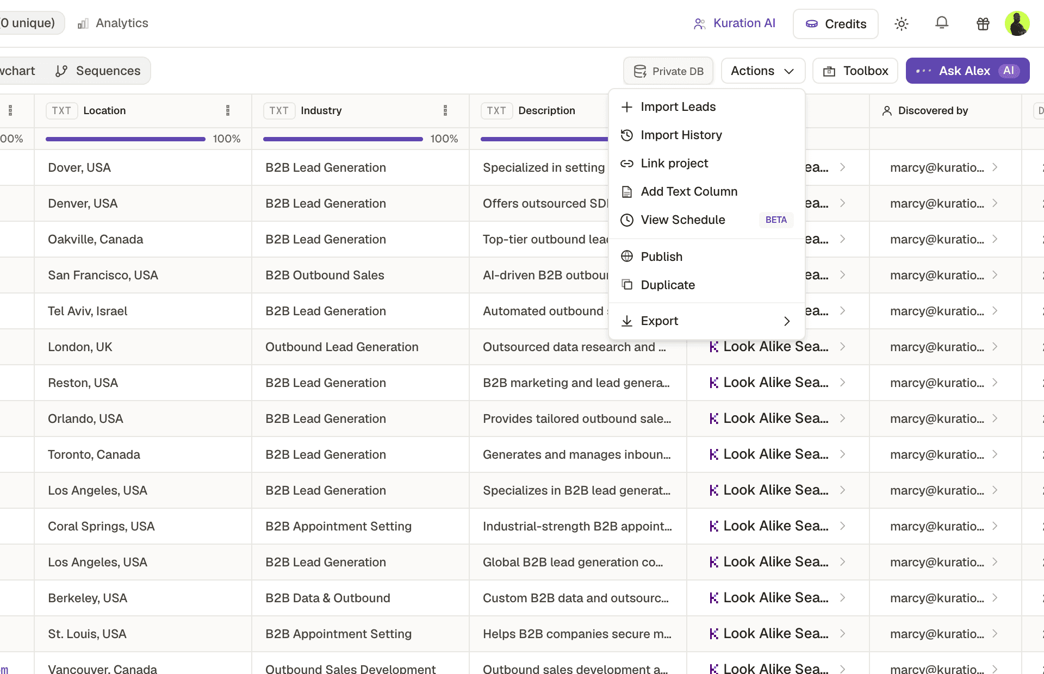Open the gift rewards icon
The image size is (1044, 674).
[x=983, y=24]
